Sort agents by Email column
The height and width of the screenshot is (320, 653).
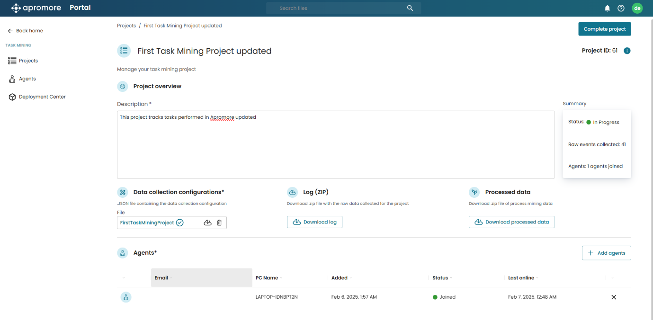[x=161, y=278]
